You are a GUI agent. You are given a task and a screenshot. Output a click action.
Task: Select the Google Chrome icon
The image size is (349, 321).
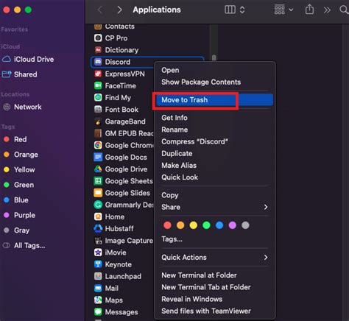point(98,145)
